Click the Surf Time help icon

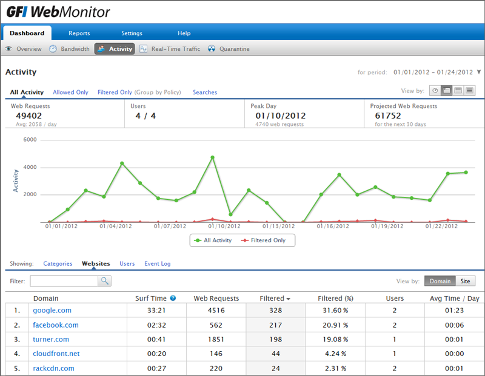pos(173,298)
